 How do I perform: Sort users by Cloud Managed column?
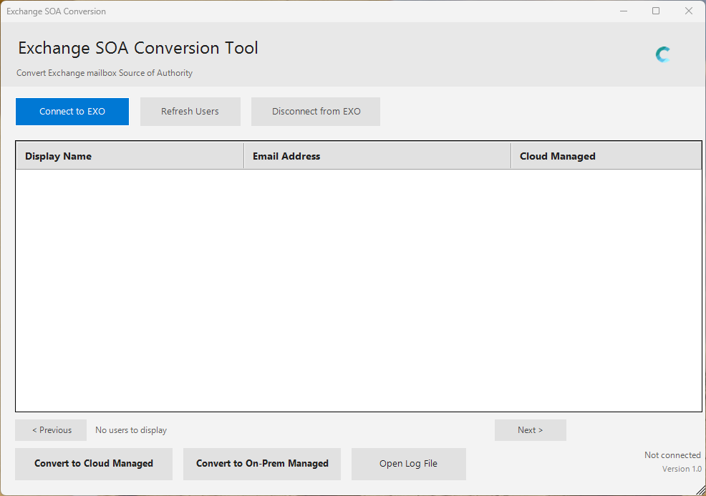coord(557,155)
